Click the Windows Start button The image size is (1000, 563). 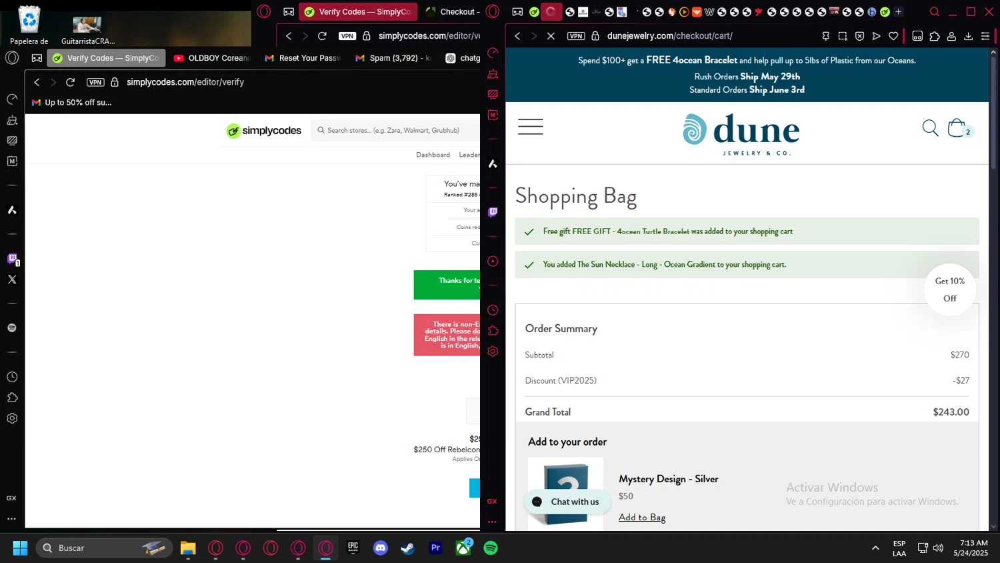[x=20, y=548]
